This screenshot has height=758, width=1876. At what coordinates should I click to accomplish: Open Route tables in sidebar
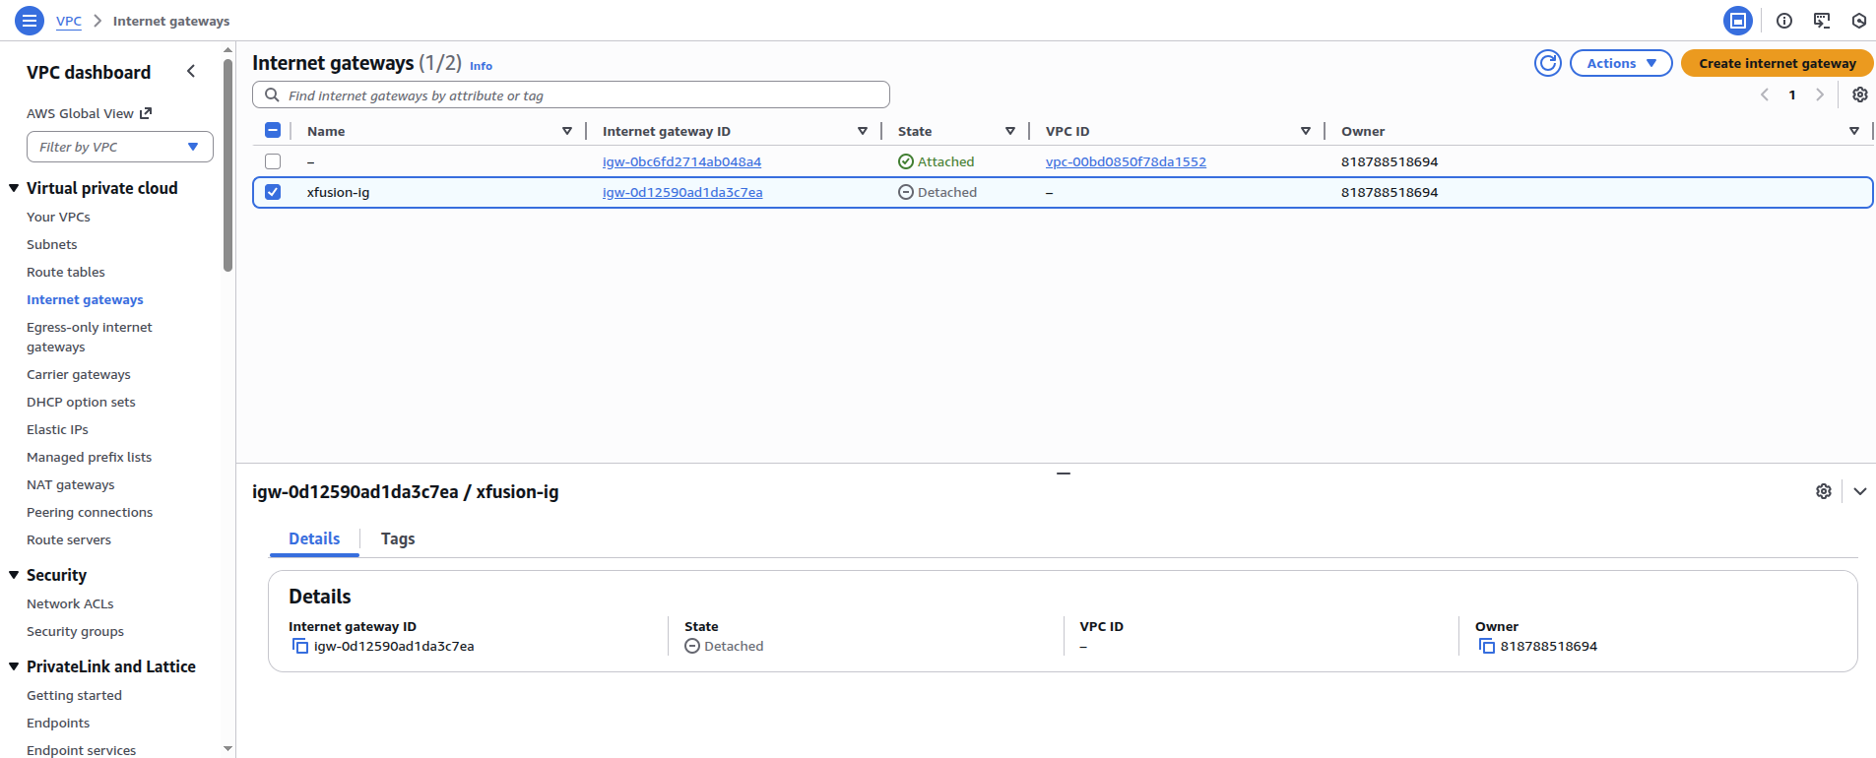(x=65, y=272)
